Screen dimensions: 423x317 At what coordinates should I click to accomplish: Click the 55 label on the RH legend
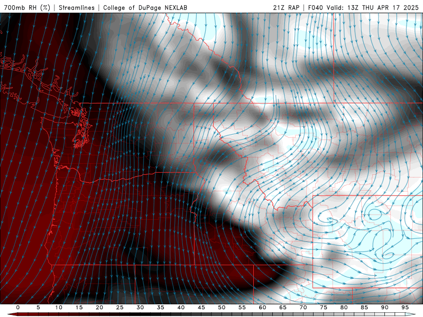242,307
